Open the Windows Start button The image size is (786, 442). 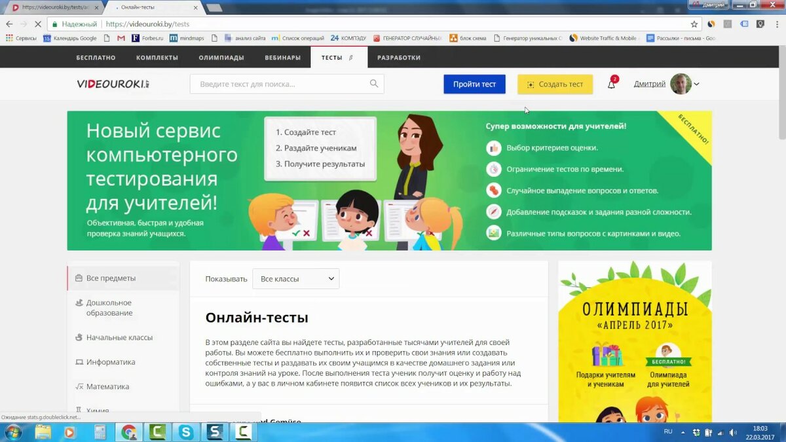click(x=12, y=432)
